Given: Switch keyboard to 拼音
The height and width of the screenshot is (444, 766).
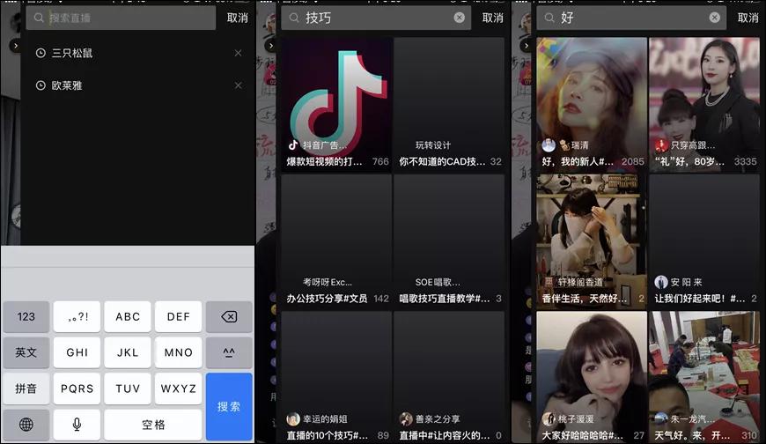Looking at the screenshot, I should (x=26, y=388).
